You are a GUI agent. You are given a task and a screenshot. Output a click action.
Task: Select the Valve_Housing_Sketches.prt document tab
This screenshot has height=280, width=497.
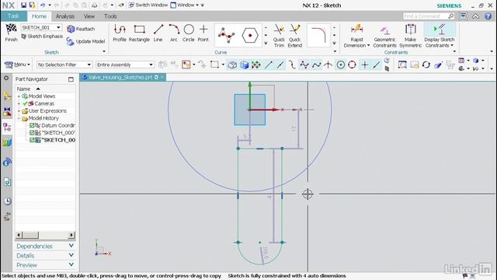tap(123, 77)
